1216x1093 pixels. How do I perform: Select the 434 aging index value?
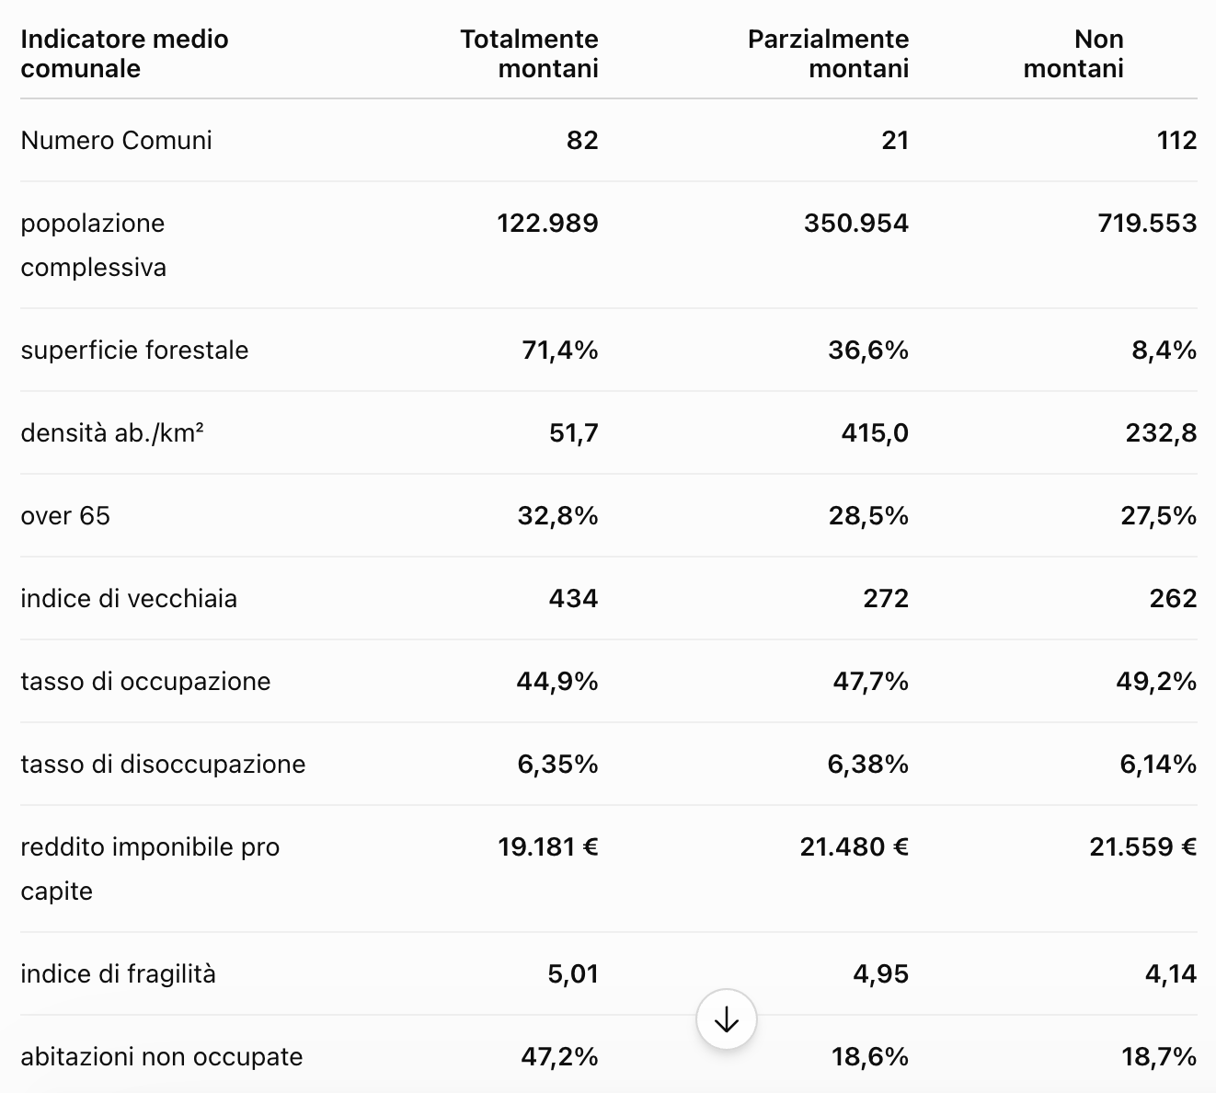click(573, 598)
